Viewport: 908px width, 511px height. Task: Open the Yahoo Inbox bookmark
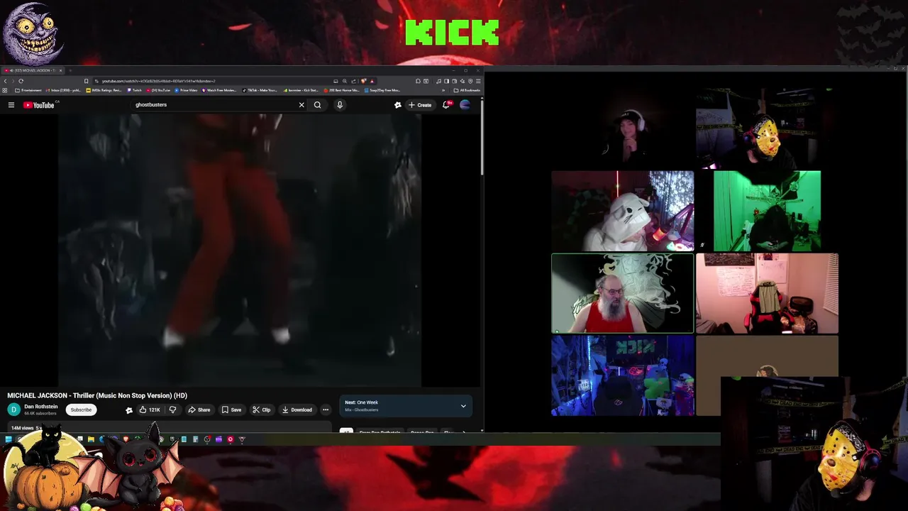coord(64,90)
